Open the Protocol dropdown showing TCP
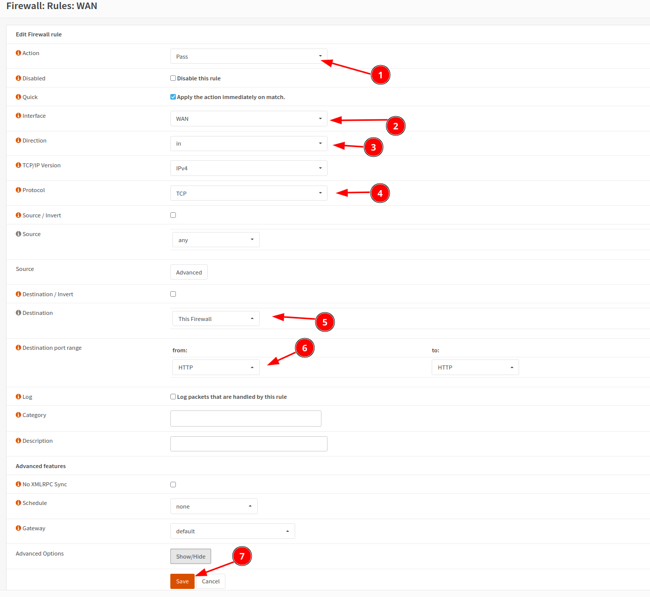The image size is (650, 597). 249,194
